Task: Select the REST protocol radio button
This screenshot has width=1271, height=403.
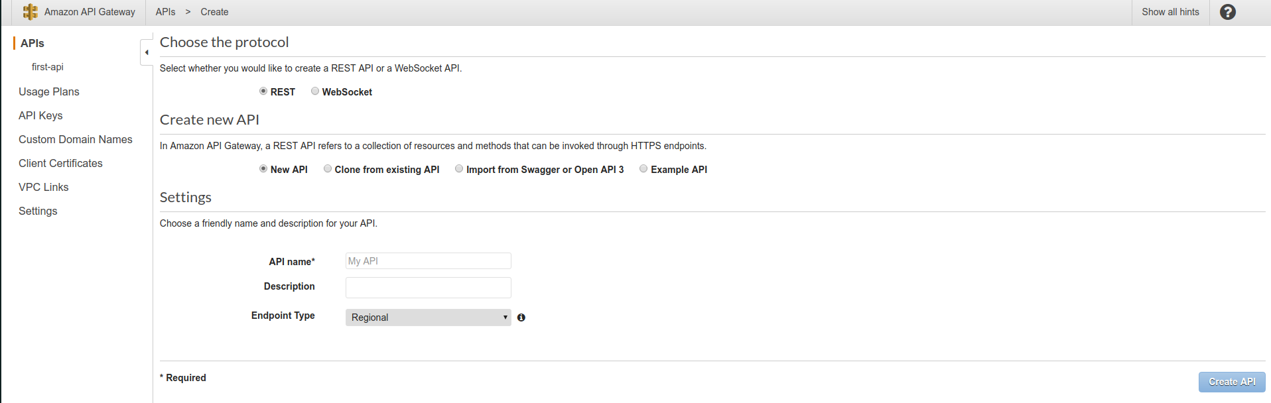Action: (263, 91)
